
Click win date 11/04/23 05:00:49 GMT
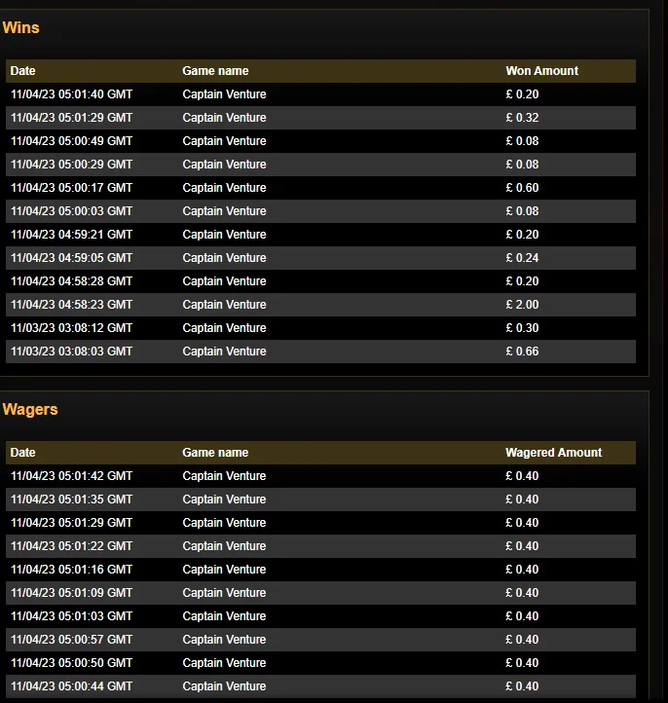72,141
